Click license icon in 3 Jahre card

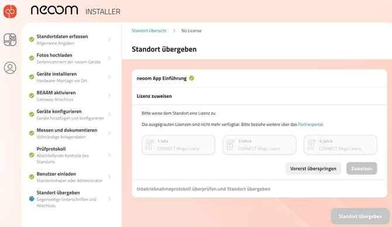click(231, 145)
